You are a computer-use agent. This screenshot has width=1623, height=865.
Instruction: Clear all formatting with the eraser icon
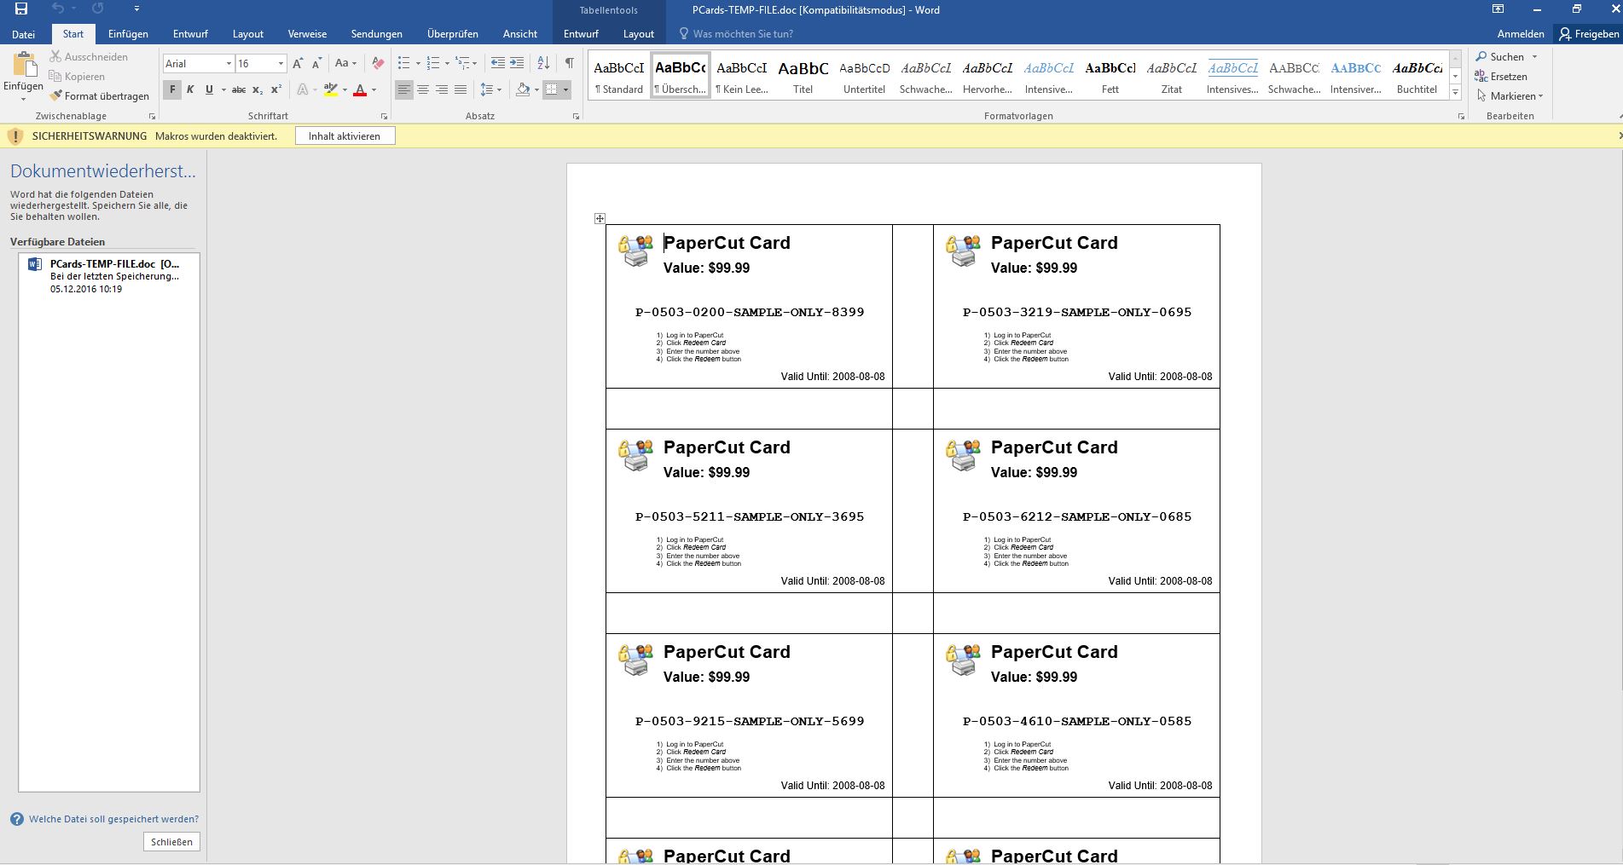tap(378, 63)
